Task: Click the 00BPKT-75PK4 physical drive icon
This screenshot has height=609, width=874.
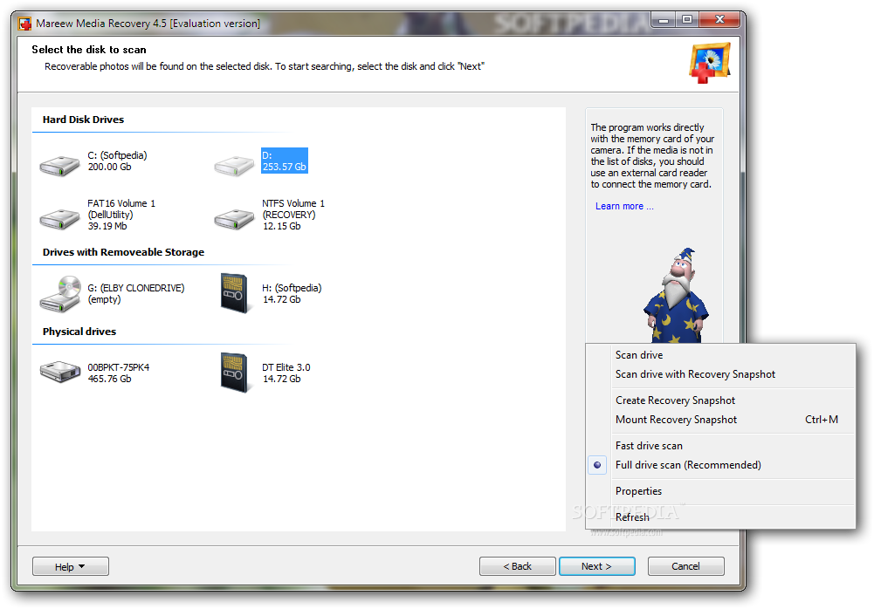Action: 59,373
